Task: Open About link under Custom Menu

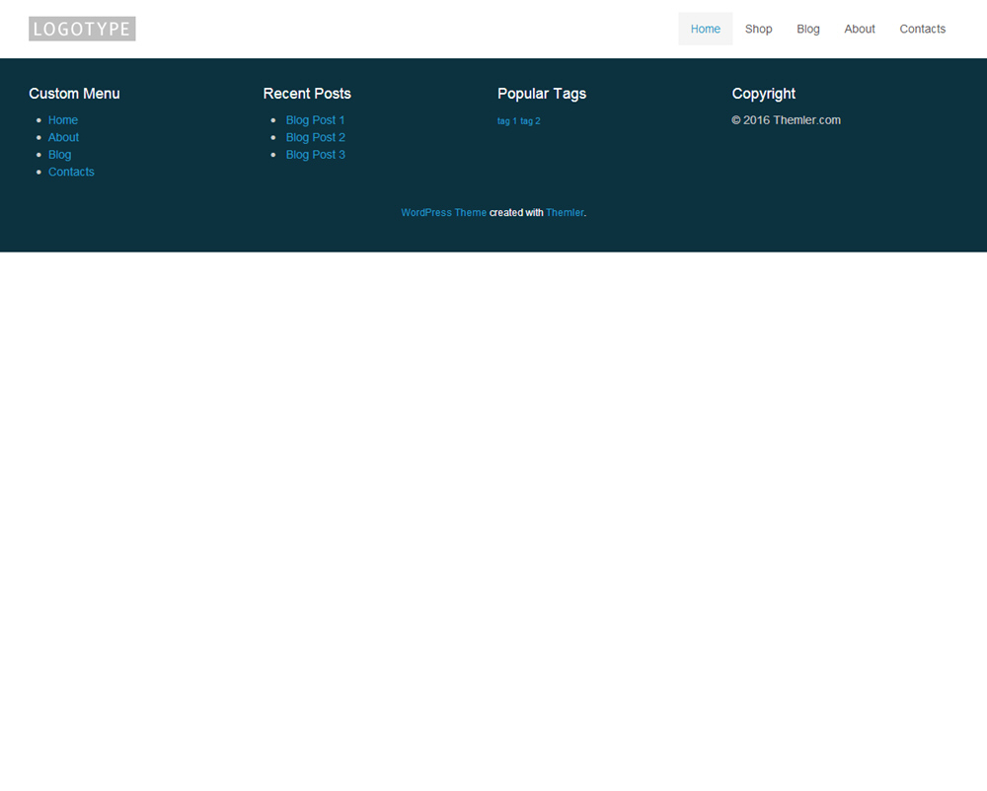Action: pyautogui.click(x=63, y=137)
